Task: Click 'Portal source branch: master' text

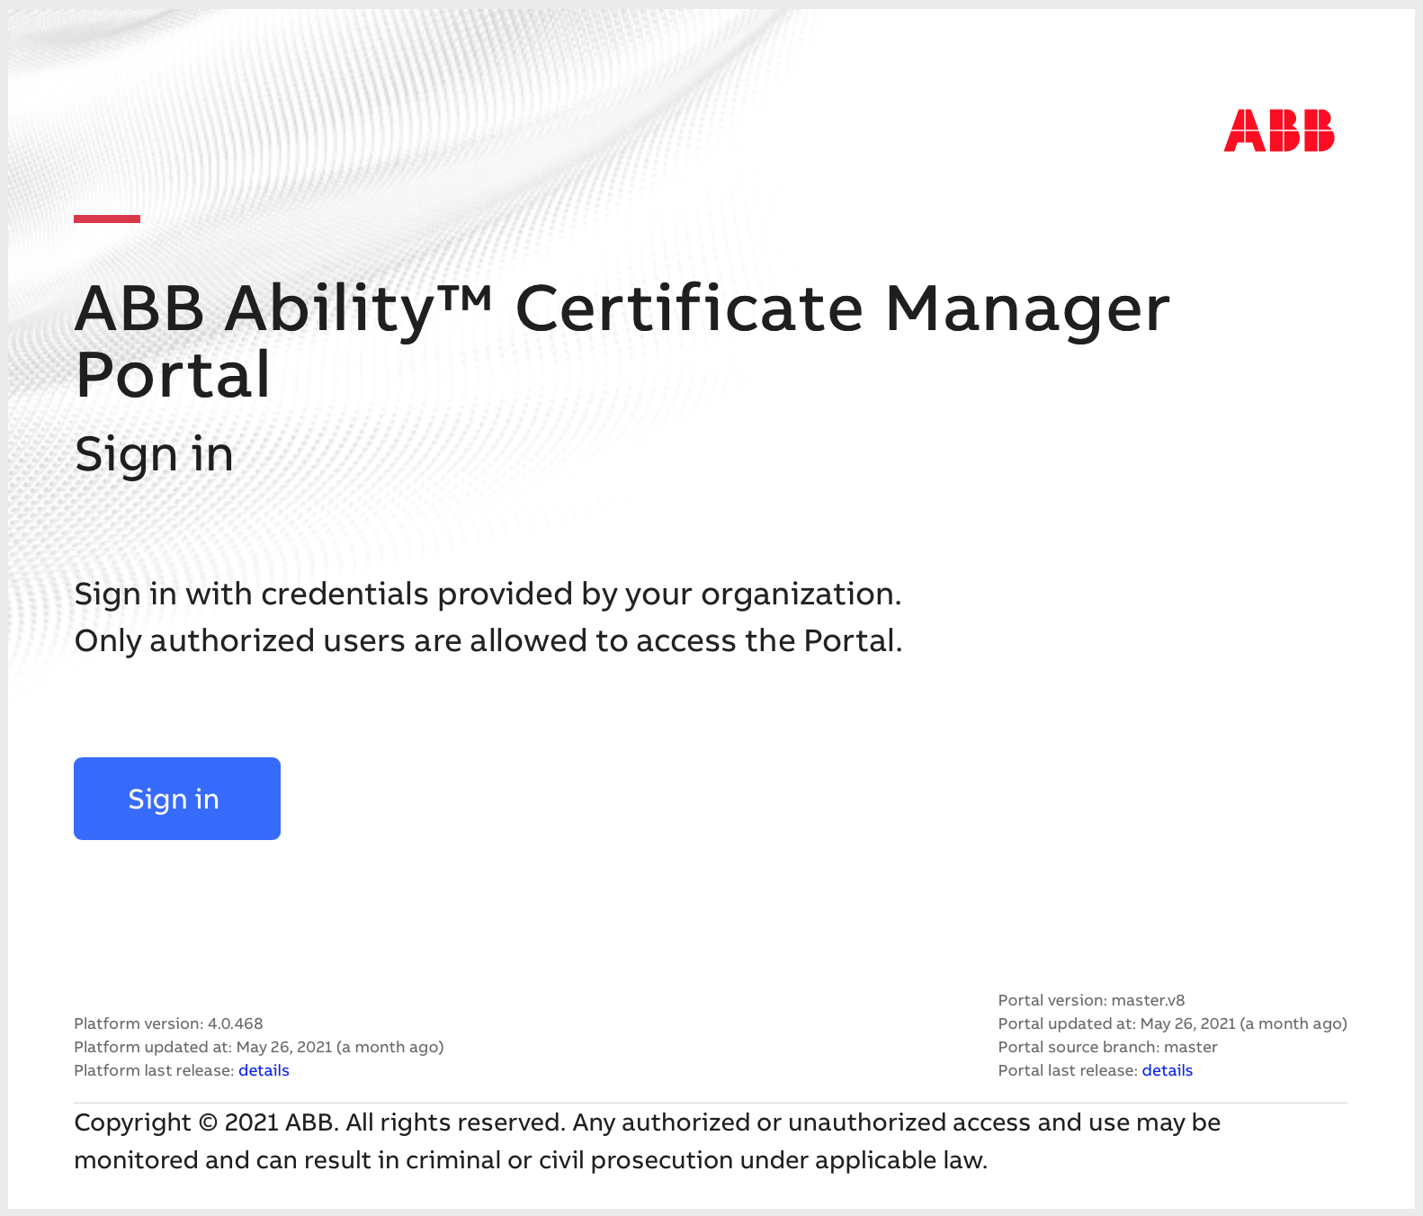Action: [1108, 1047]
